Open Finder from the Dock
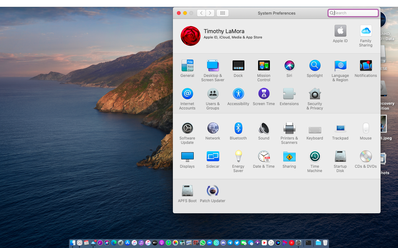 tap(72, 243)
